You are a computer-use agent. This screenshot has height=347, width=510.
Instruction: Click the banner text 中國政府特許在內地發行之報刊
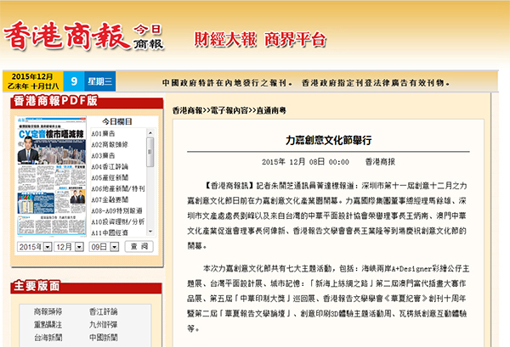pos(227,83)
